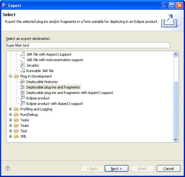Screen dimensions: 185x177
Task: Click the scrollbar up arrow
Action: click(176, 54)
